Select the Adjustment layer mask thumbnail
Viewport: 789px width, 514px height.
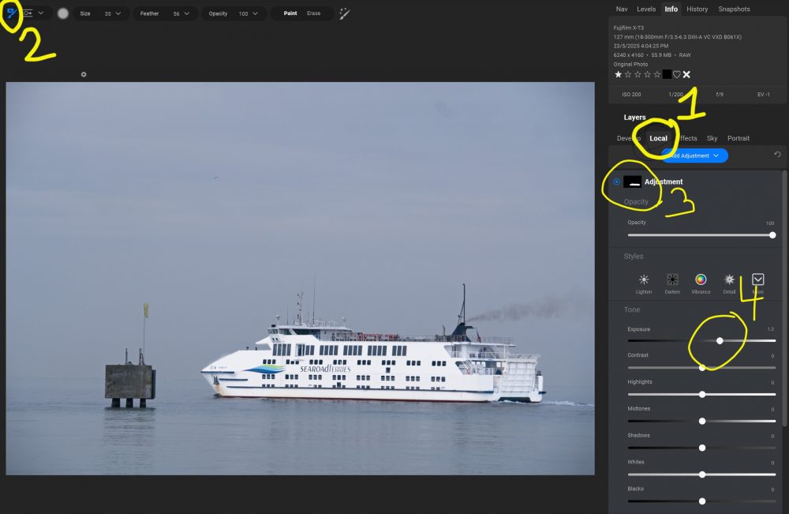(x=632, y=182)
